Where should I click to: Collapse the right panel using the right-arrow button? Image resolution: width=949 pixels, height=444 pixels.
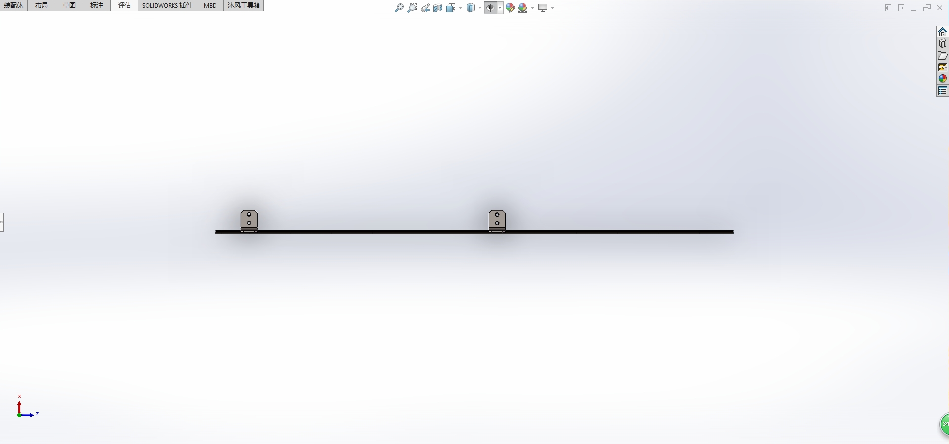click(901, 8)
